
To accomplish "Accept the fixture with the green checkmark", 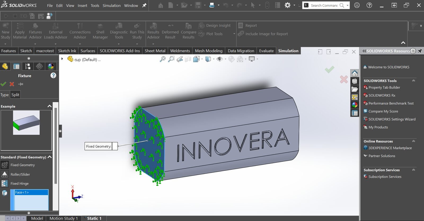I will pos(3,84).
